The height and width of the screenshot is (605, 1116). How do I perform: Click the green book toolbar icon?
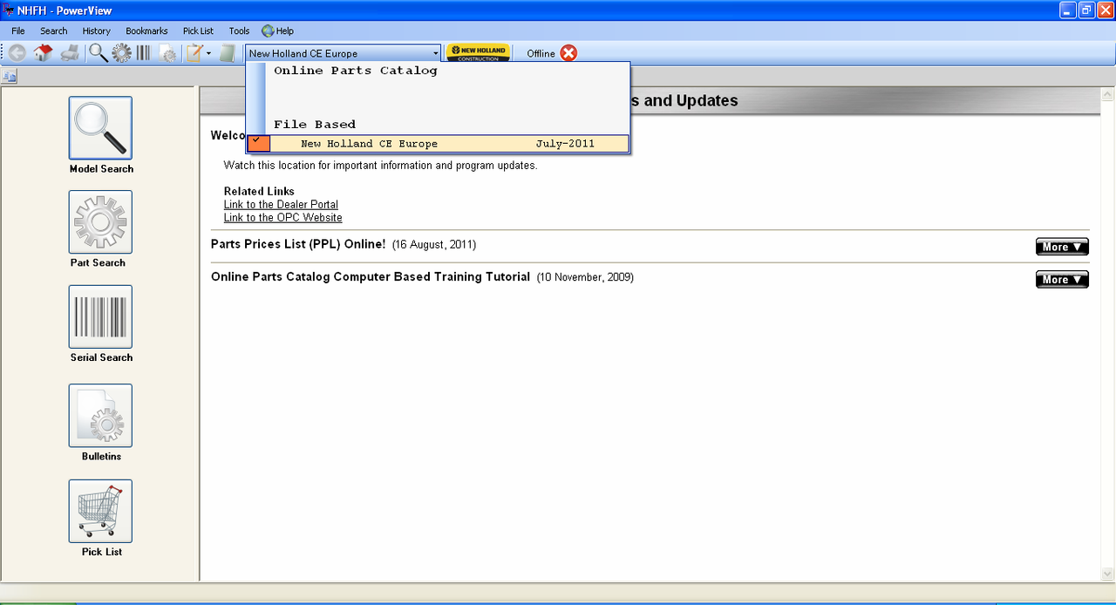[x=228, y=53]
